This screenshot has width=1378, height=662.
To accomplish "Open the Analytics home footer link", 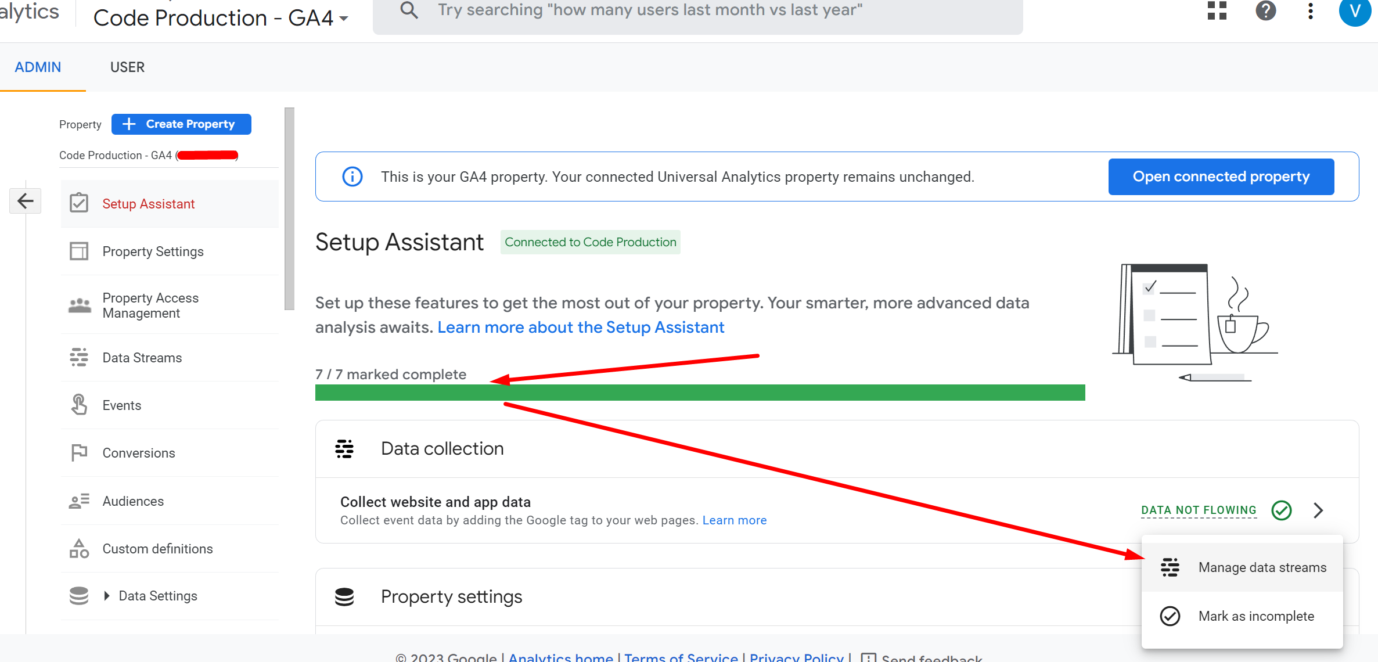I will pyautogui.click(x=561, y=657).
